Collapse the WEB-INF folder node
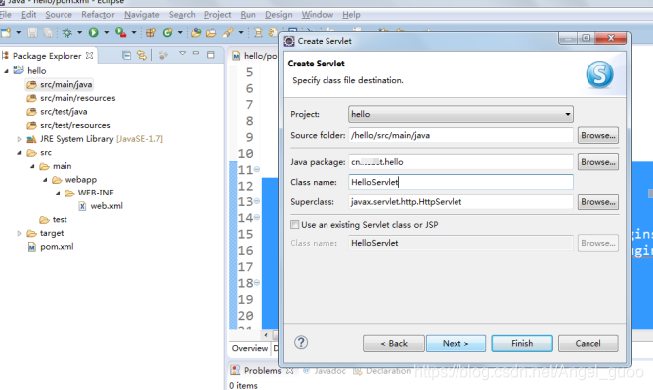 tap(58, 194)
